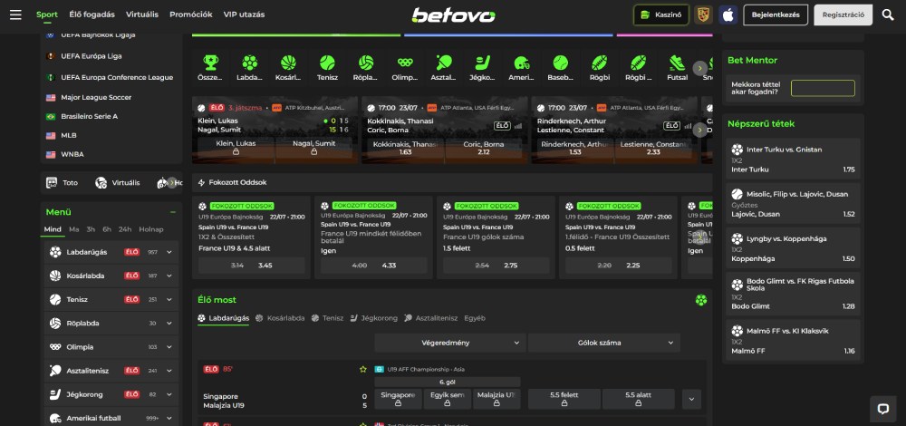Viewport: 906px width, 426px height.
Task: Click the Bejelentkezés button
Action: click(776, 15)
